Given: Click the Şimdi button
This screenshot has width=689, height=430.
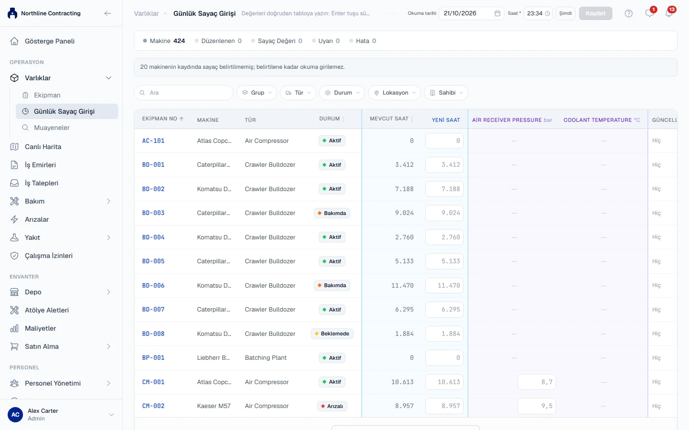Looking at the screenshot, I should [566, 13].
